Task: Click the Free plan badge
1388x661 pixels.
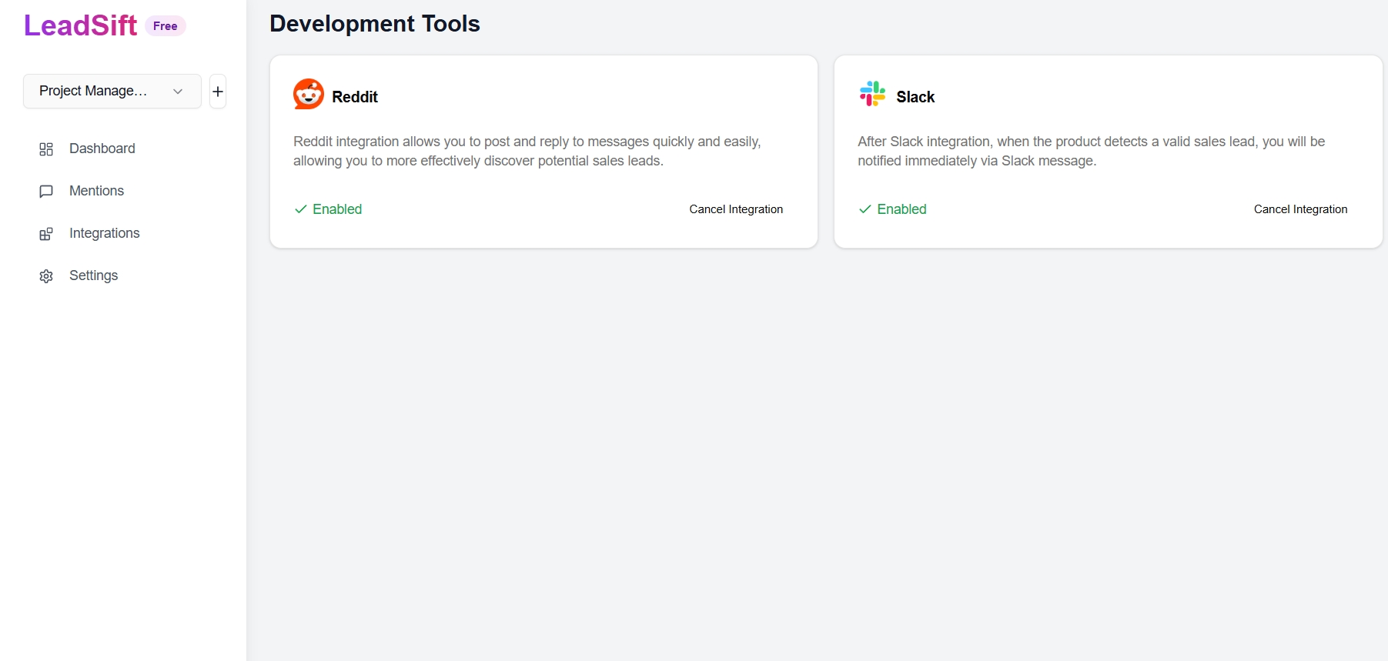Action: pos(166,26)
